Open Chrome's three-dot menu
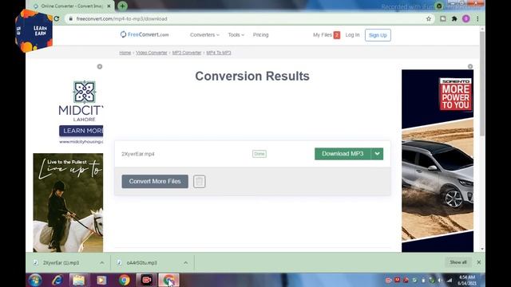511x287 pixels. 477,19
